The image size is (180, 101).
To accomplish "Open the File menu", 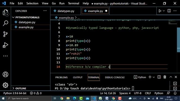I will click(x=12, y=3).
